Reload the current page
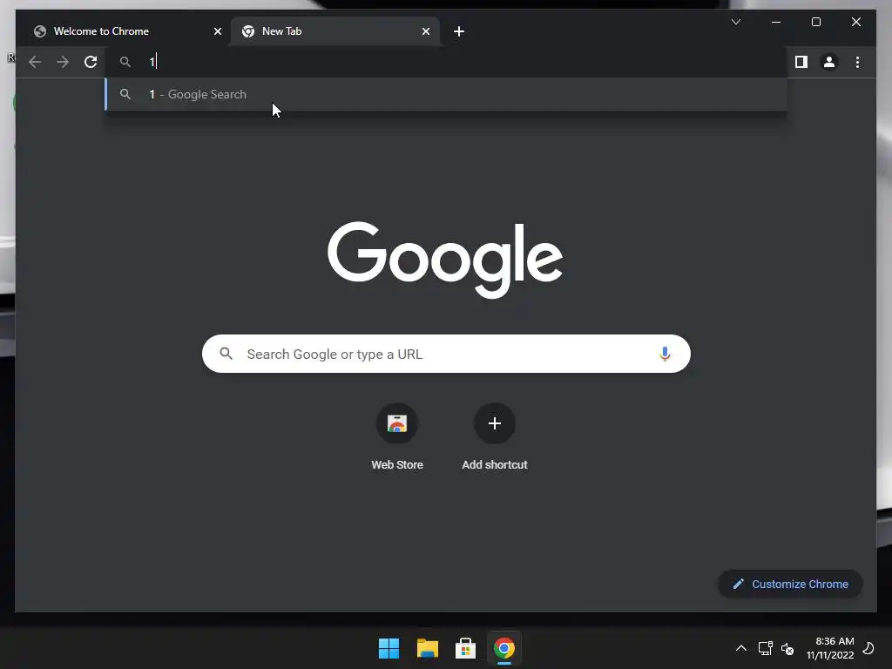Image resolution: width=892 pixels, height=669 pixels. pos(91,62)
